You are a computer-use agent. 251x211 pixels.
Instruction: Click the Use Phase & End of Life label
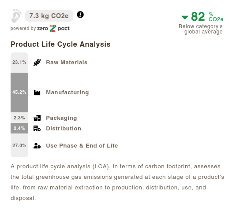[82, 146]
